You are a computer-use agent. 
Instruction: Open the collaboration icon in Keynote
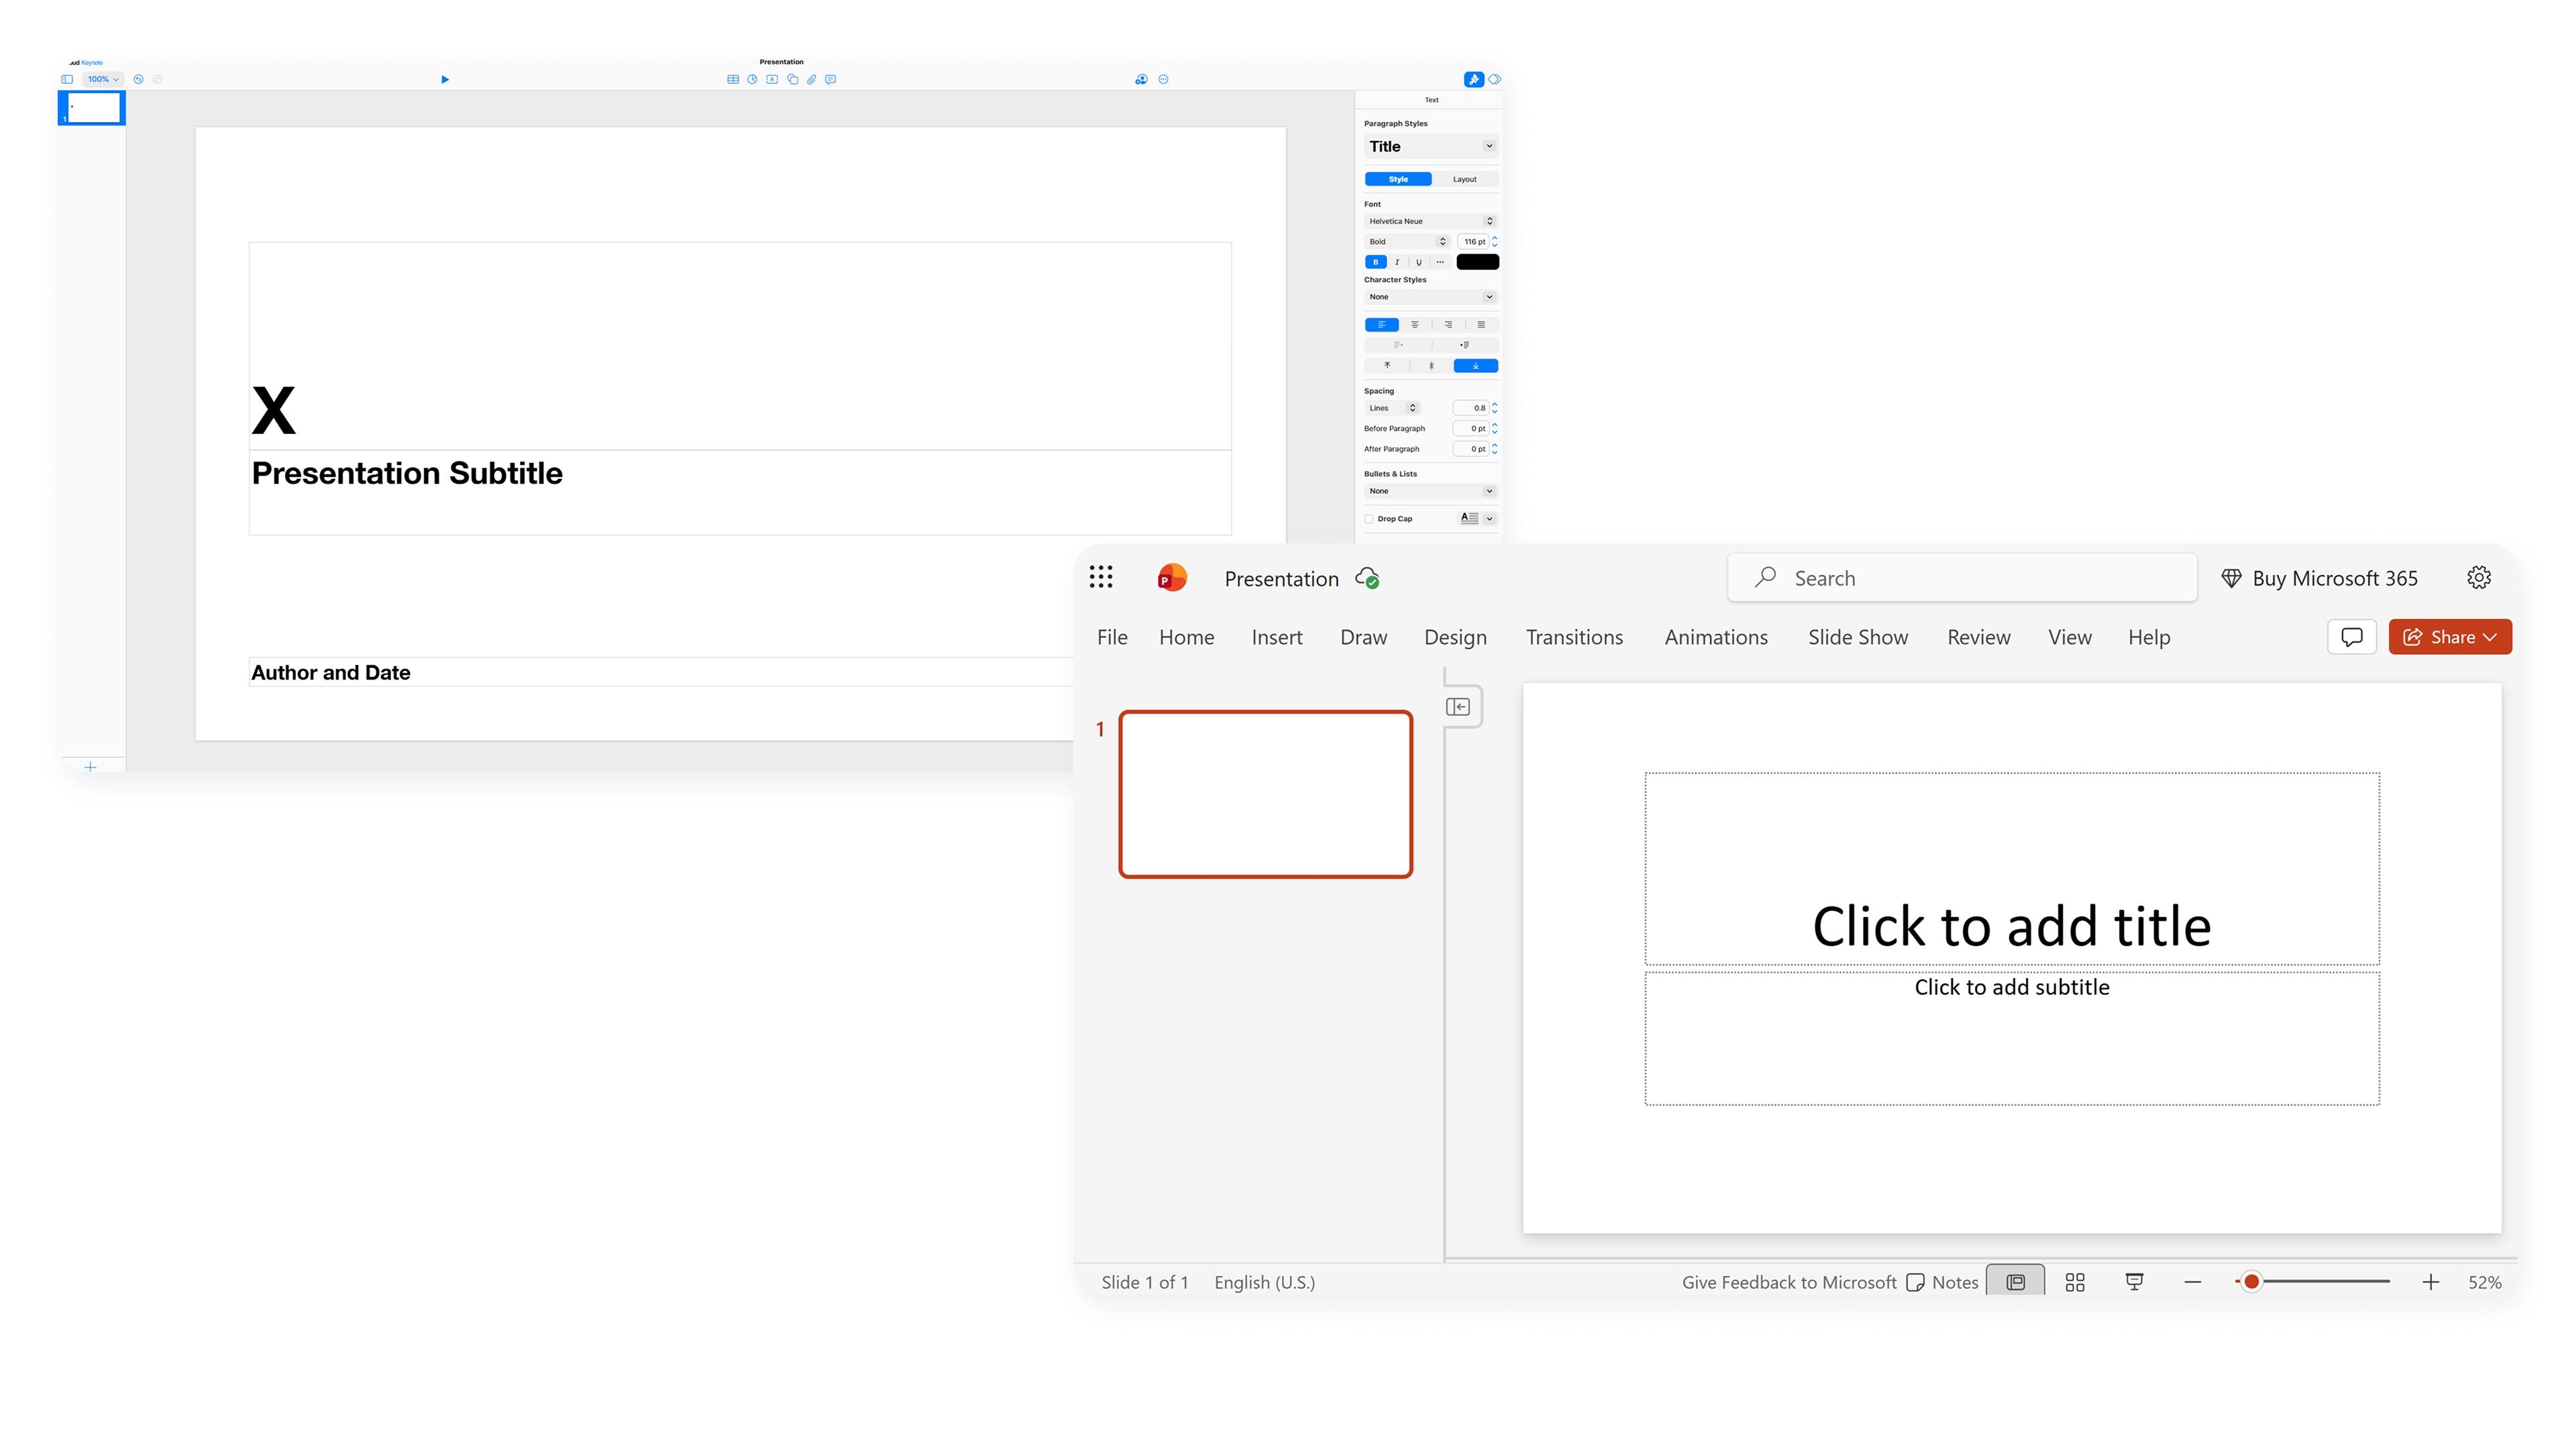point(1141,79)
